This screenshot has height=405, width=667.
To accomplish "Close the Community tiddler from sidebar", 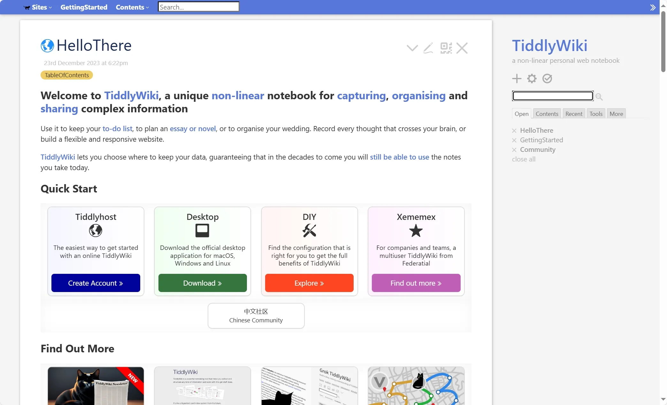I will pos(514,149).
